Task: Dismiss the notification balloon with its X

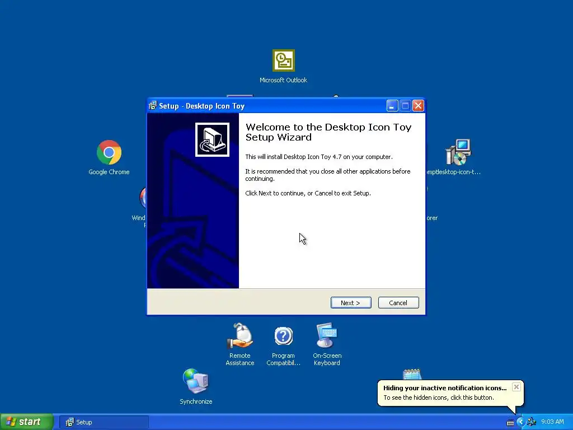Action: click(x=516, y=387)
